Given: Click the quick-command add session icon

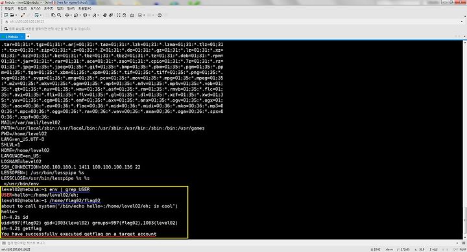Looking at the screenshot, I should tap(6, 29).
